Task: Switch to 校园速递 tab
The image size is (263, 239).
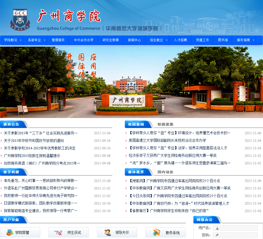Action: (165, 124)
